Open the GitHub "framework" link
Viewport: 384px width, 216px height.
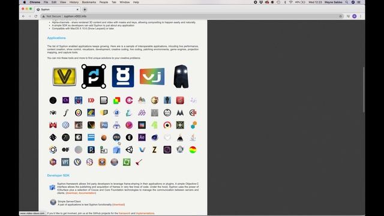coord(124,214)
